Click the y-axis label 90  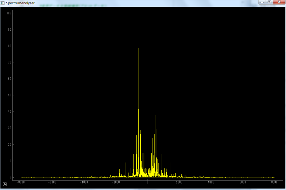tap(9, 30)
